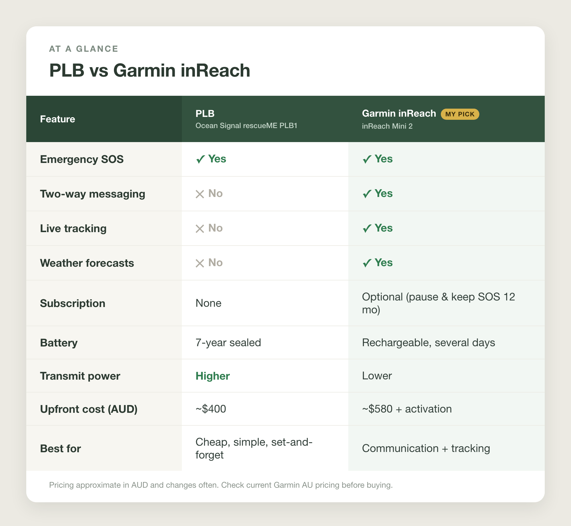Click the checkmark icon in Garmin's Emergency SOS cell
The height and width of the screenshot is (526, 571).
coord(367,159)
